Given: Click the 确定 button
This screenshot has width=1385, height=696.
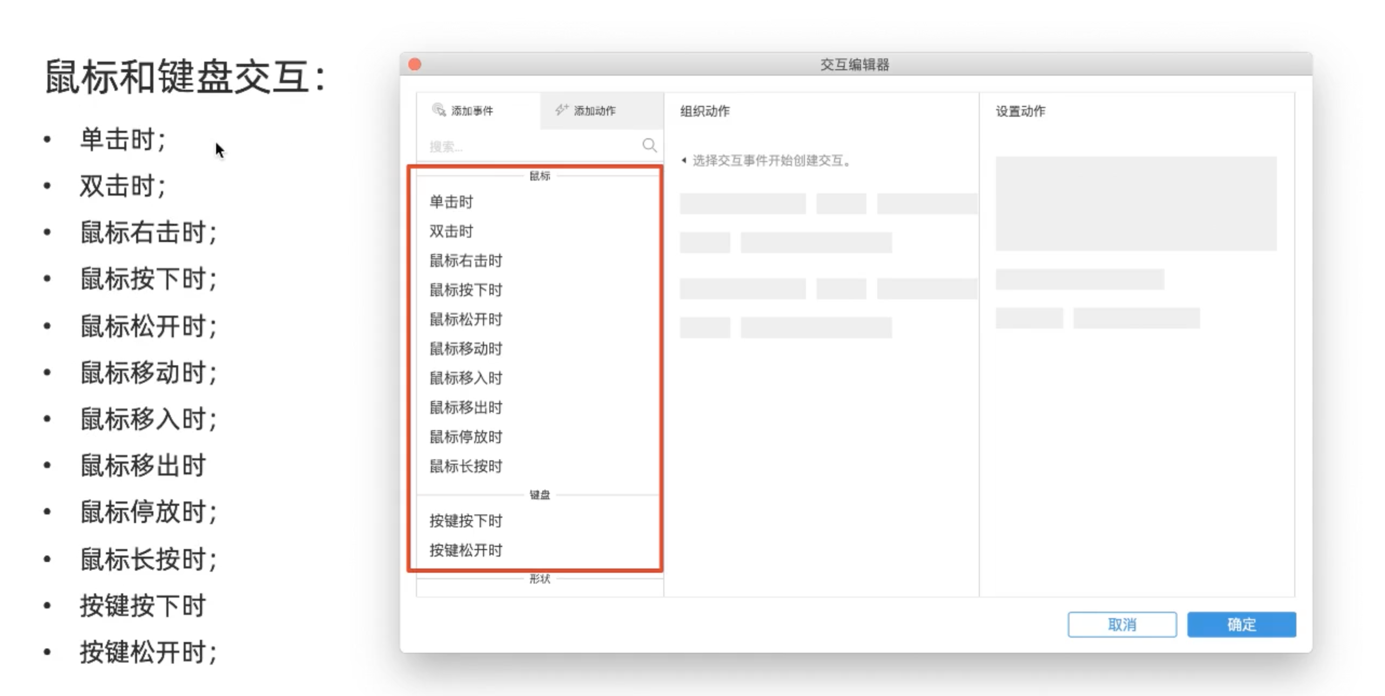Looking at the screenshot, I should tap(1241, 624).
